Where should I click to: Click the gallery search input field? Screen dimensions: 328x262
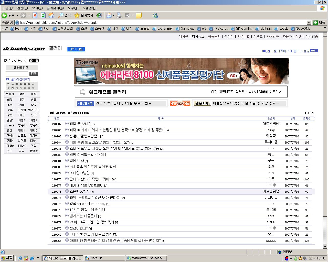click(x=17, y=74)
